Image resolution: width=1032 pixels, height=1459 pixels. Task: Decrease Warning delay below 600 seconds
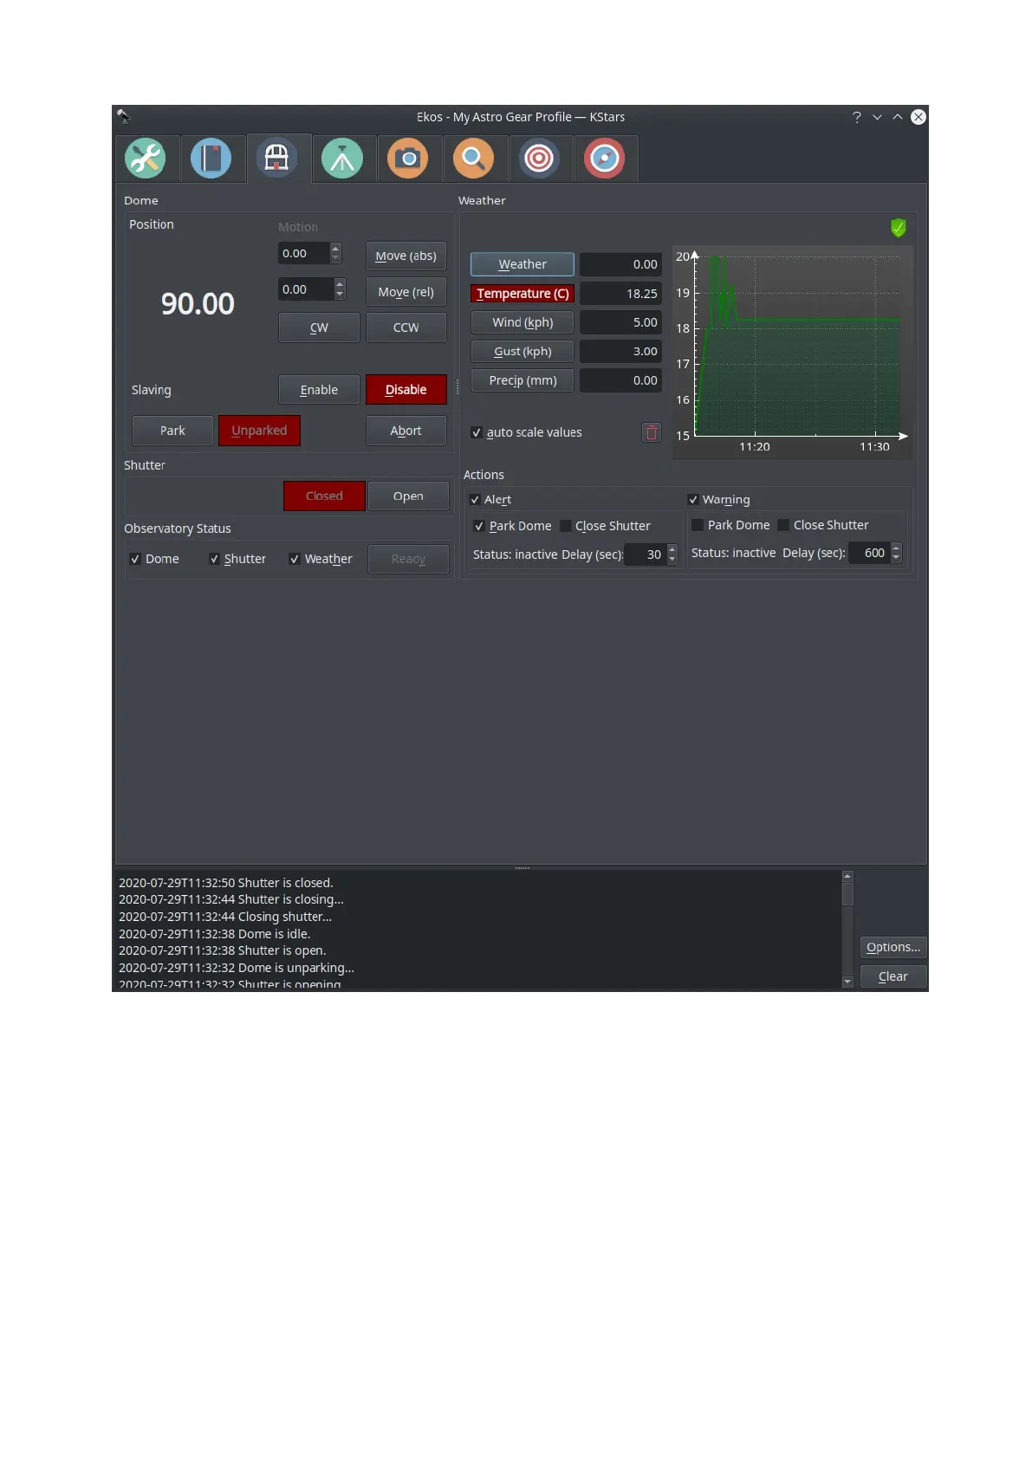click(896, 558)
